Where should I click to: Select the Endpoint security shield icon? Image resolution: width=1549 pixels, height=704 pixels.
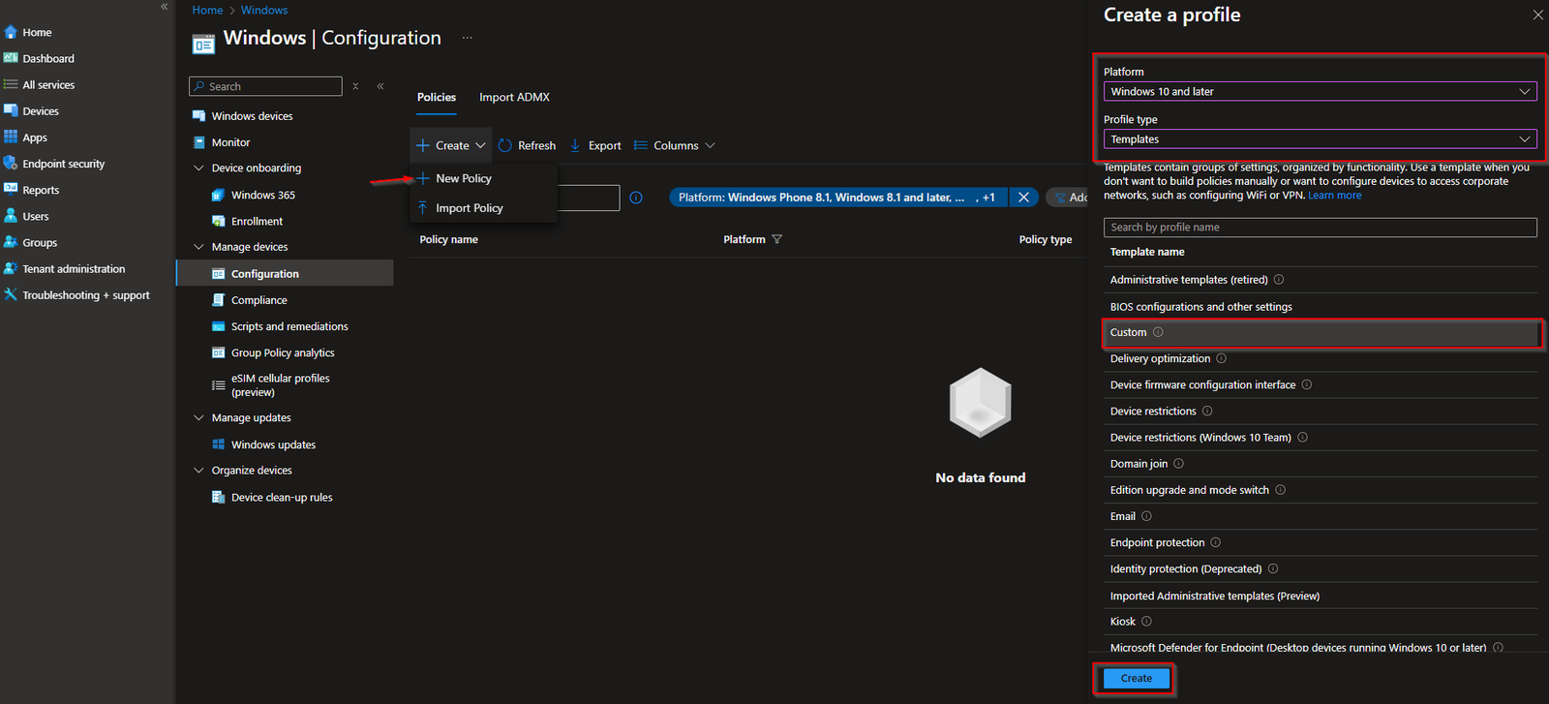(x=11, y=164)
